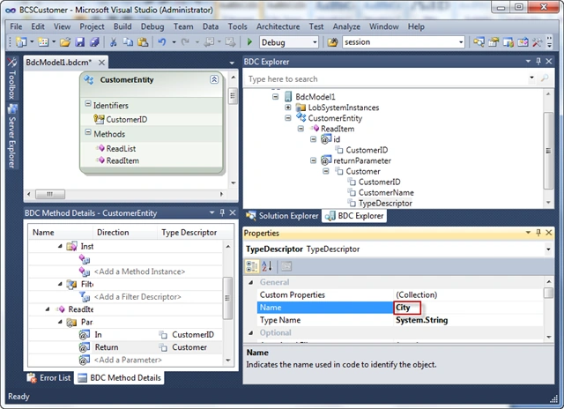Open the Server Explorer side panel
The height and width of the screenshot is (409, 564).
pyautogui.click(x=11, y=137)
